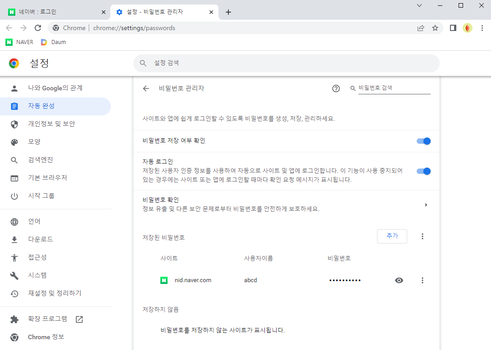Click the 사이트 column header

[169, 258]
